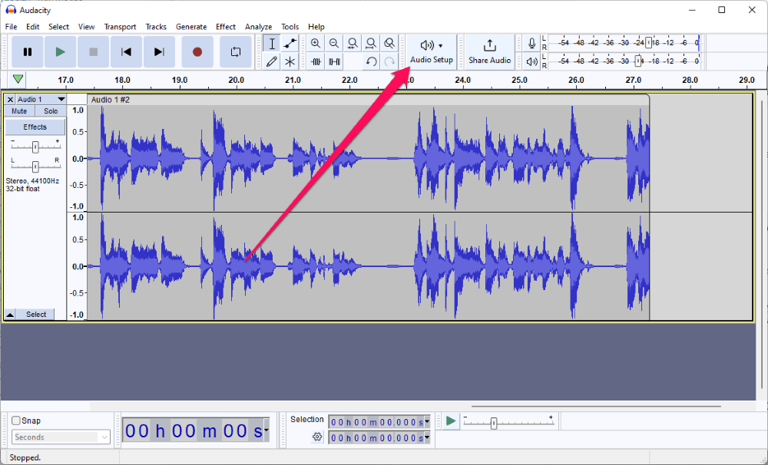Toggle the Loop button
This screenshot has width=768, height=465.
[236, 51]
